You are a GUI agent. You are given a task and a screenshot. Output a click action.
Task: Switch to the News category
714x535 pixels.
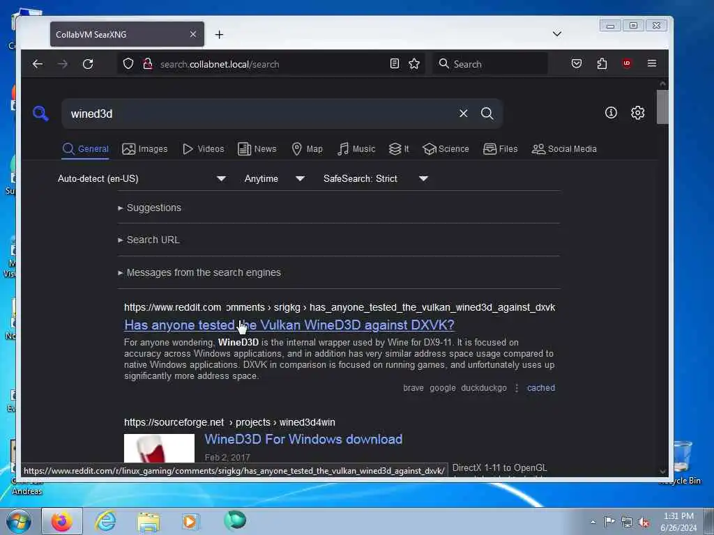[x=257, y=149]
